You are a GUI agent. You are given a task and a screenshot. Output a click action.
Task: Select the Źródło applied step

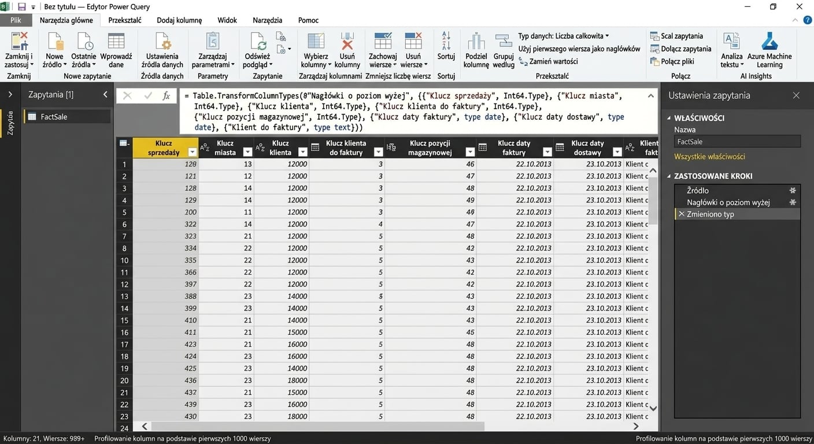tap(738, 190)
